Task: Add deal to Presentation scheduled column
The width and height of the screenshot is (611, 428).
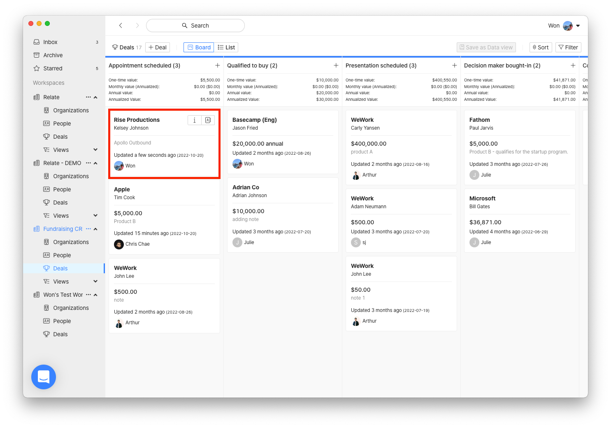Action: point(454,65)
